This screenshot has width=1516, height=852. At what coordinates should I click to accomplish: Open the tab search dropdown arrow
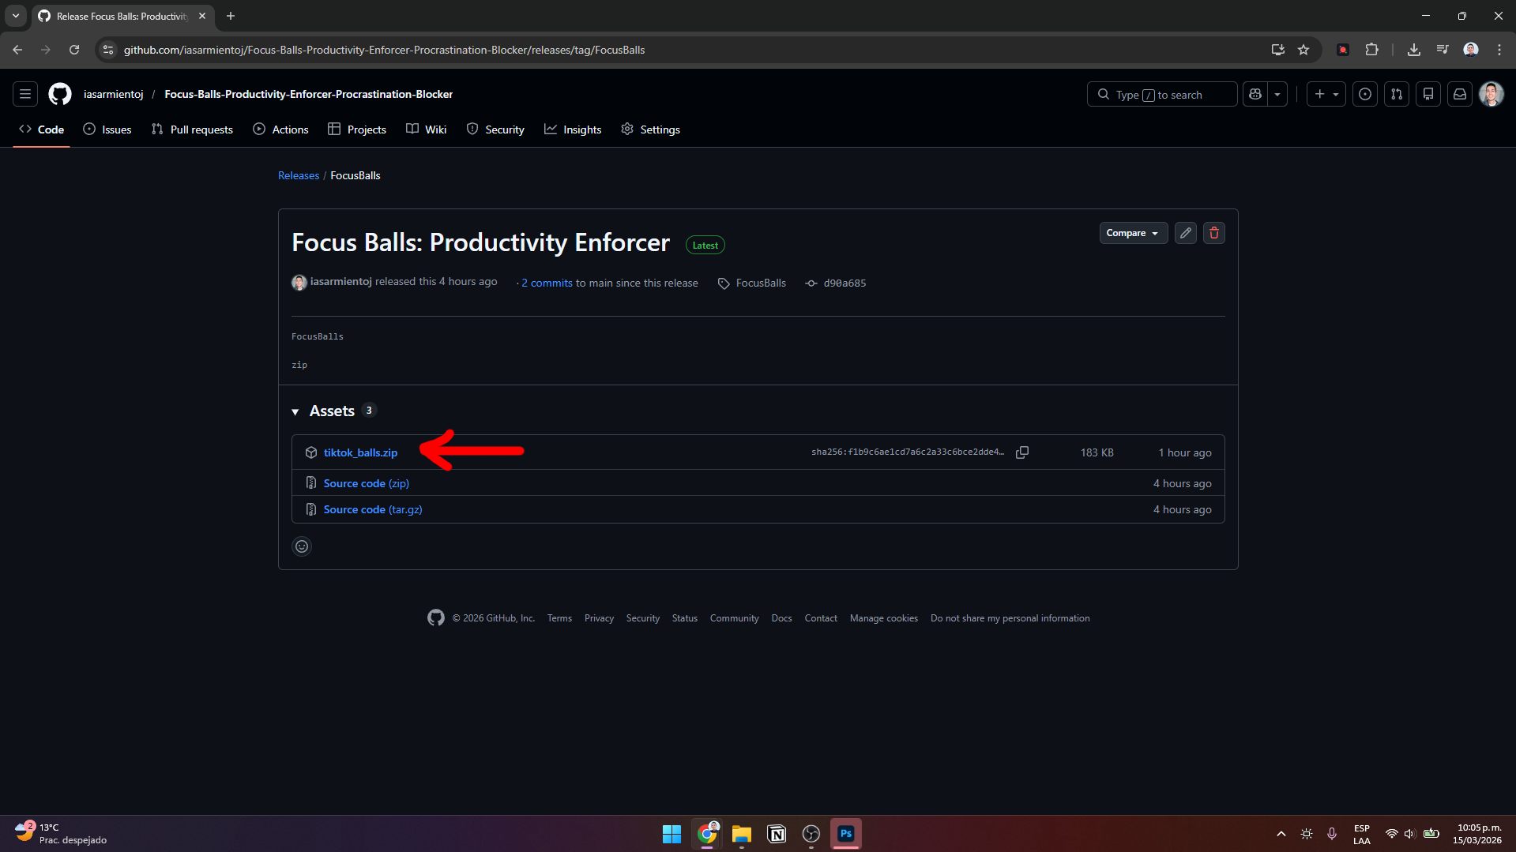(16, 16)
